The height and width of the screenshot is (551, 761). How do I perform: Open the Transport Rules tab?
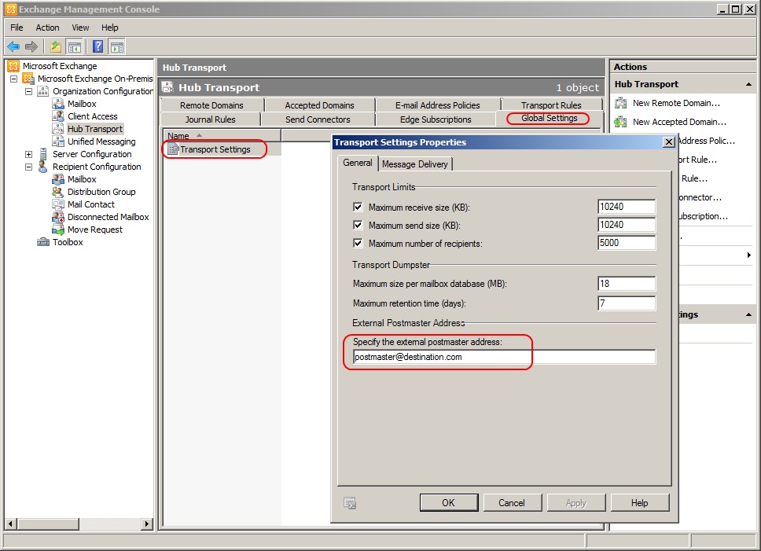click(x=551, y=105)
